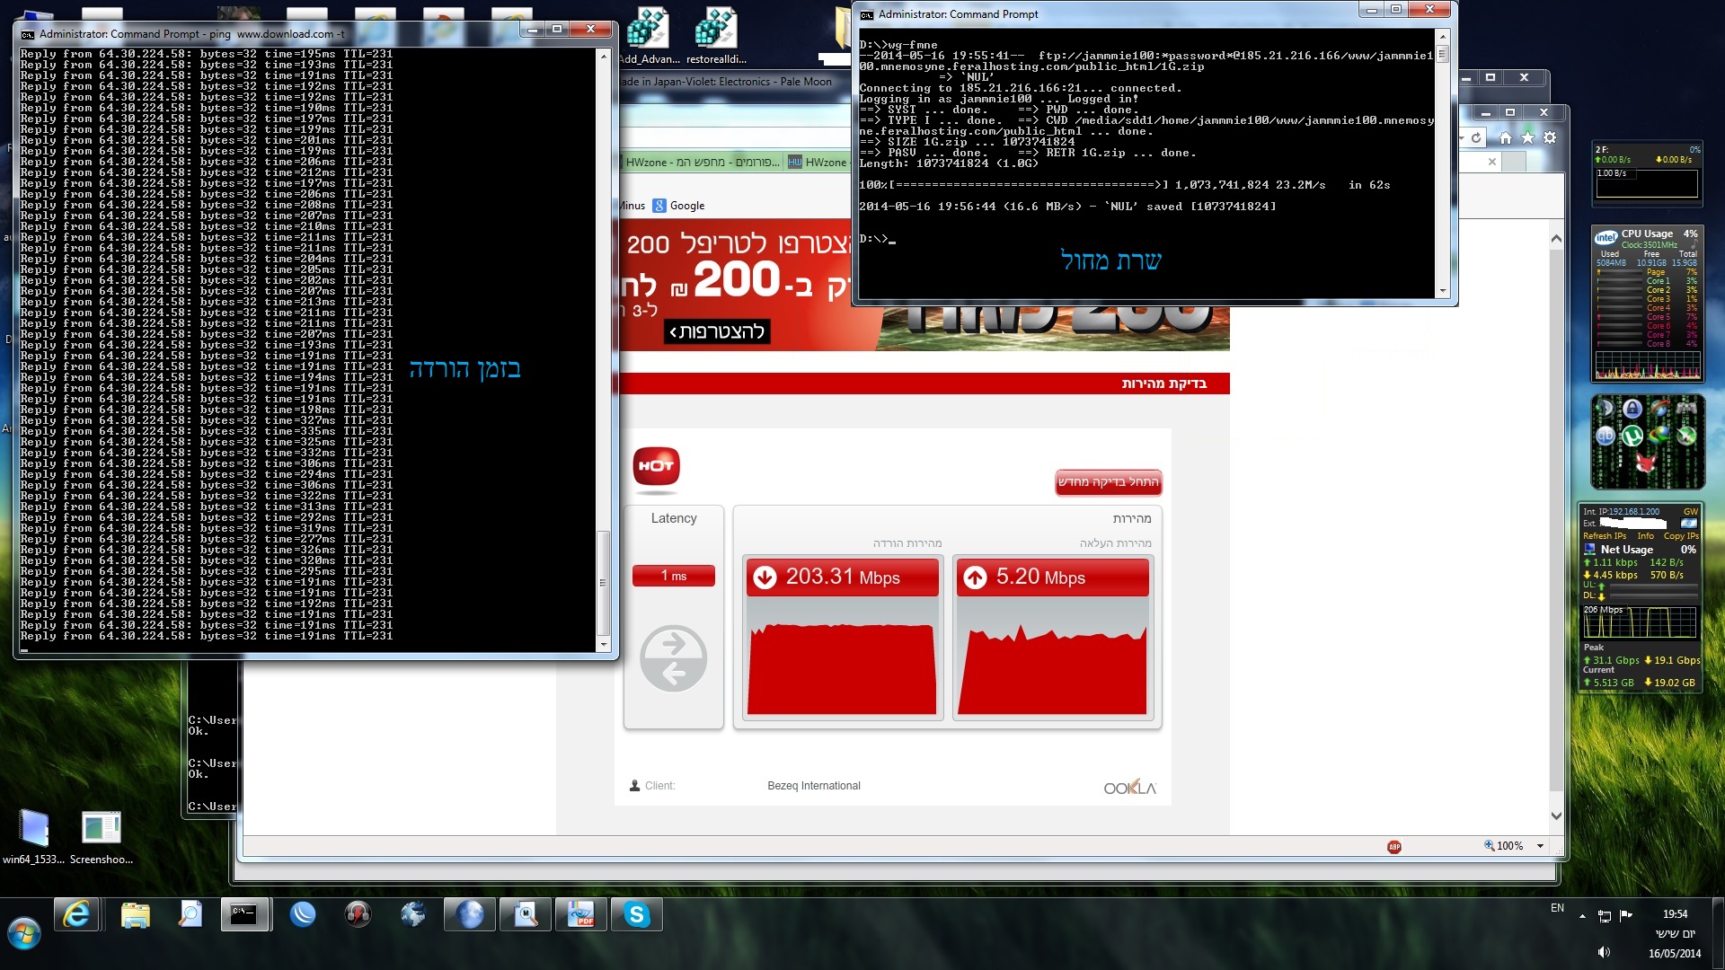Open Skype from the taskbar
Screen dimensions: 1725x970
tap(637, 915)
